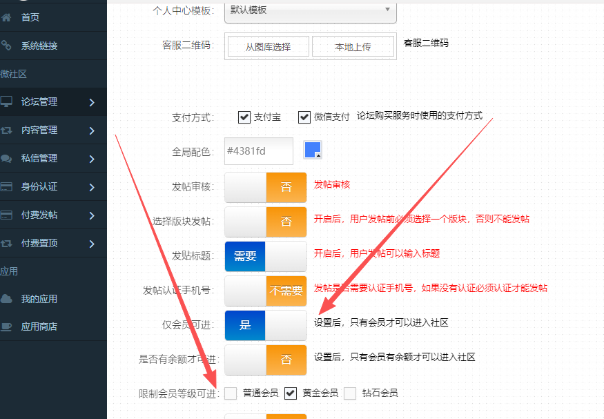604x419 pixels.
Task: Click the link icon beside 系统链接
Action: tap(7, 46)
